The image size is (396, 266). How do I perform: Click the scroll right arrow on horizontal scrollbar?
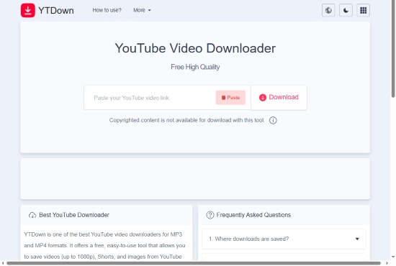(x=387, y=263)
